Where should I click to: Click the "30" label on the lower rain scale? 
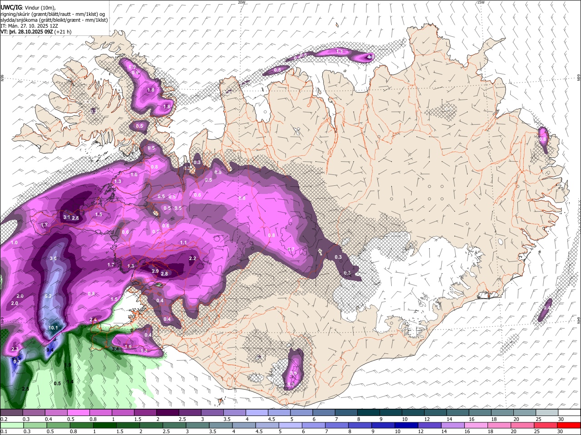pyautogui.click(x=561, y=431)
